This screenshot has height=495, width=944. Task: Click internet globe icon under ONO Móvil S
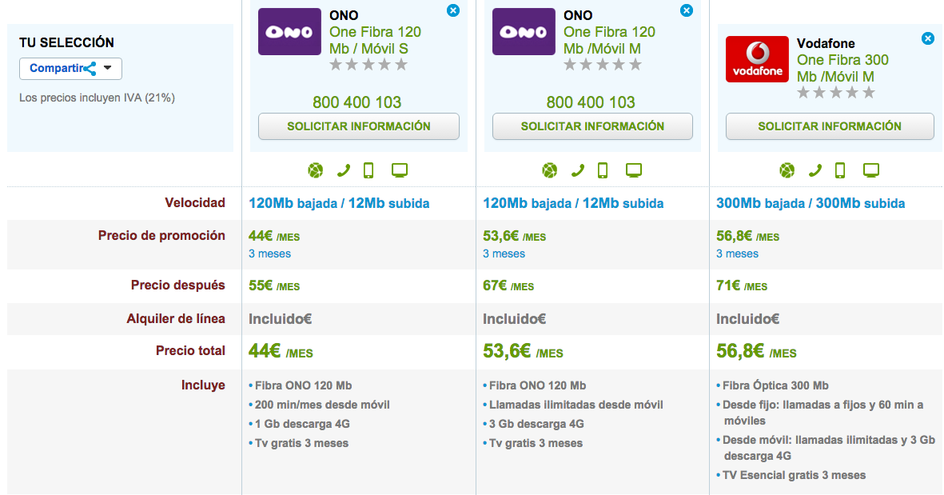316,171
